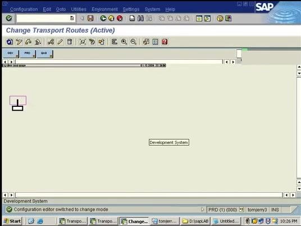Click the Zoom out magnifier icon
301x226 pixels.
[x=134, y=42]
